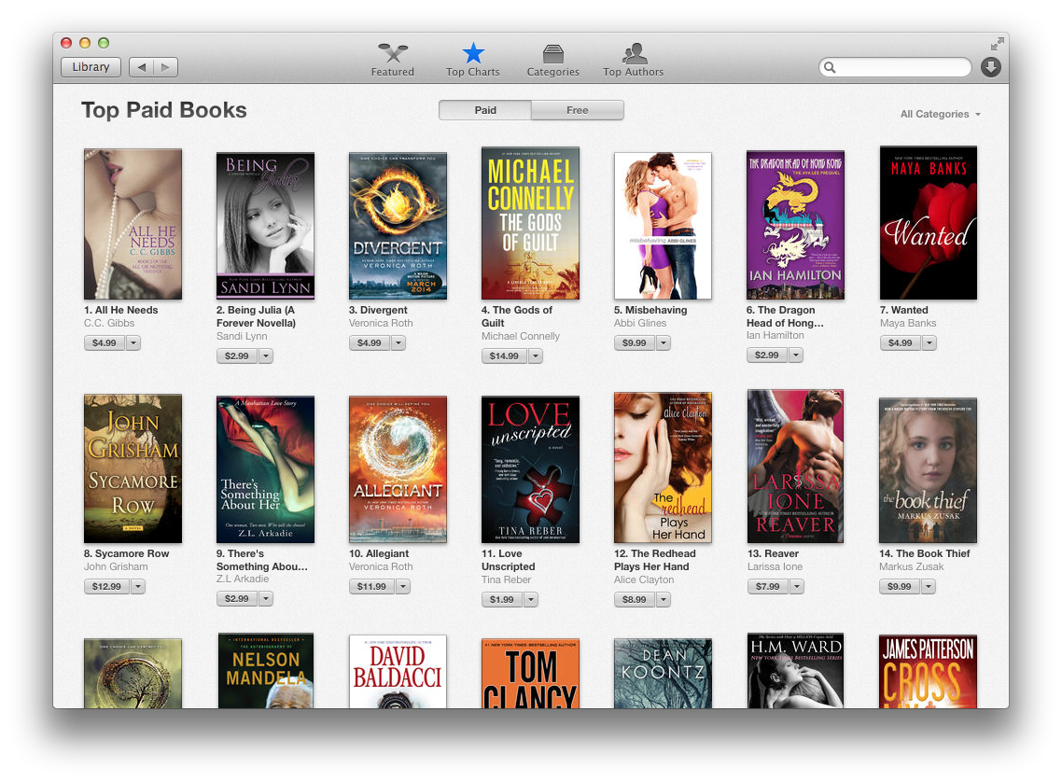This screenshot has width=1062, height=782.
Task: Click the search field
Action: click(x=895, y=67)
